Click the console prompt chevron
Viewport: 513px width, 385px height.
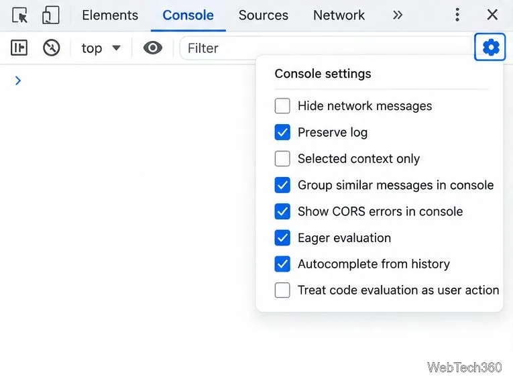pos(18,80)
